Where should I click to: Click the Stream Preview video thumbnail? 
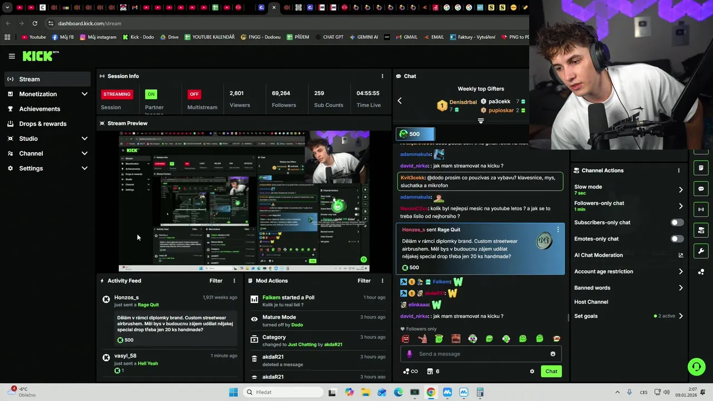(244, 201)
